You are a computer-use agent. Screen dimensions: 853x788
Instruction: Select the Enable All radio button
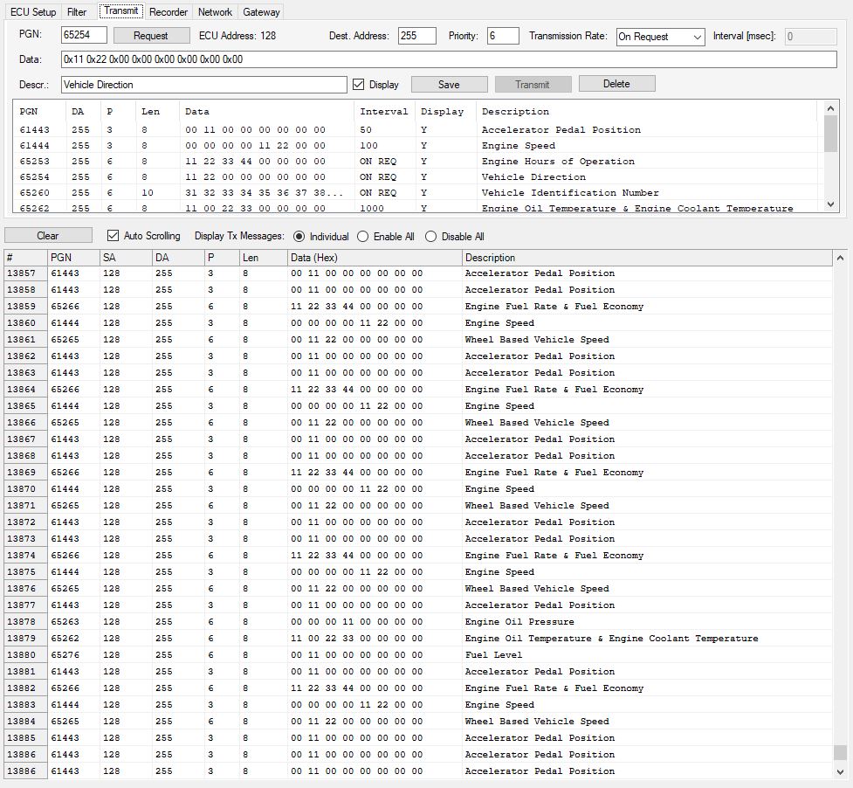click(x=363, y=237)
